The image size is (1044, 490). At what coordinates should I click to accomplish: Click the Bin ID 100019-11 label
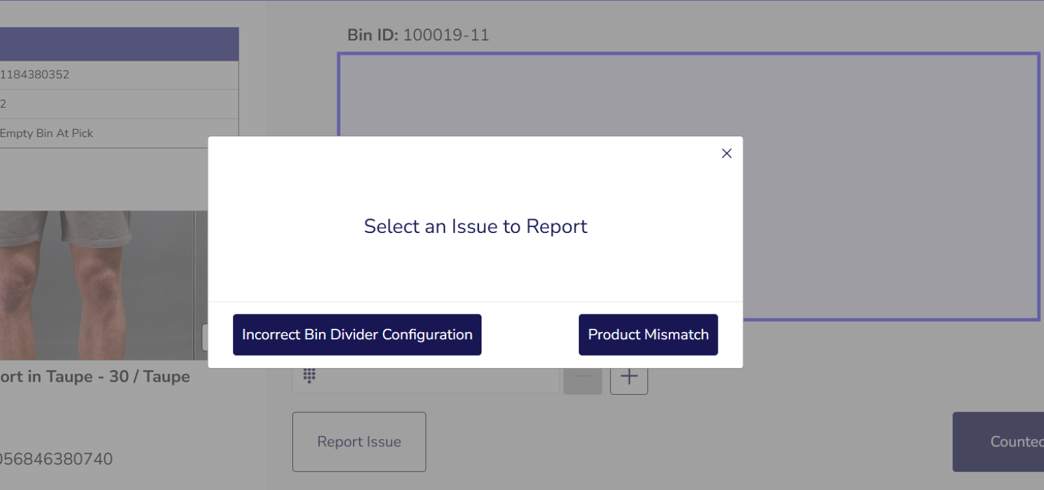pyautogui.click(x=418, y=35)
